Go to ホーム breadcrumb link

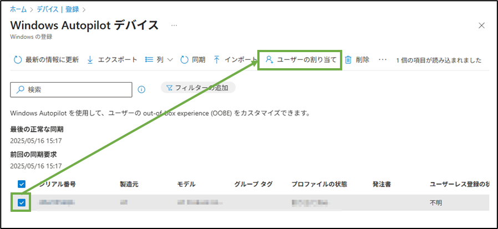coord(18,9)
